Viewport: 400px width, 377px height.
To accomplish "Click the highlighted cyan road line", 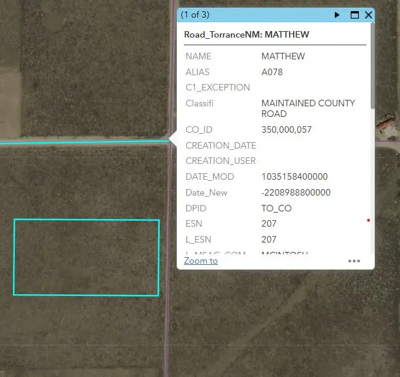I will pyautogui.click(x=82, y=142).
